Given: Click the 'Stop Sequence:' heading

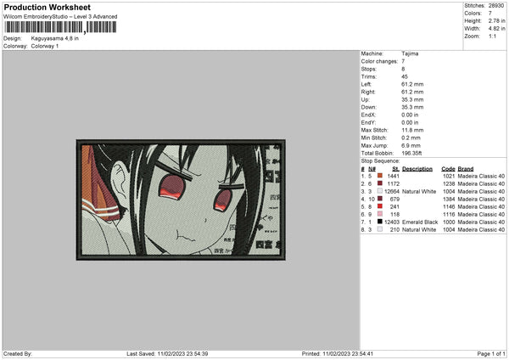Looking at the screenshot, I should [x=380, y=160].
